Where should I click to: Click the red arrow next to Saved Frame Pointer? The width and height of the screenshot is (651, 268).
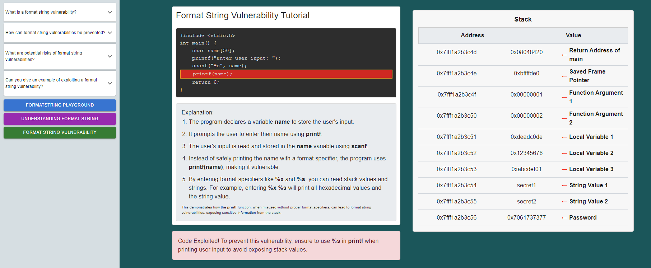(564, 76)
